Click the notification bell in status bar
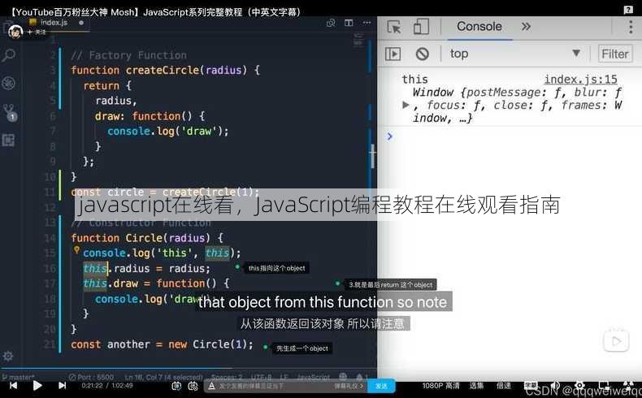The image size is (642, 398). pyautogui.click(x=359, y=377)
